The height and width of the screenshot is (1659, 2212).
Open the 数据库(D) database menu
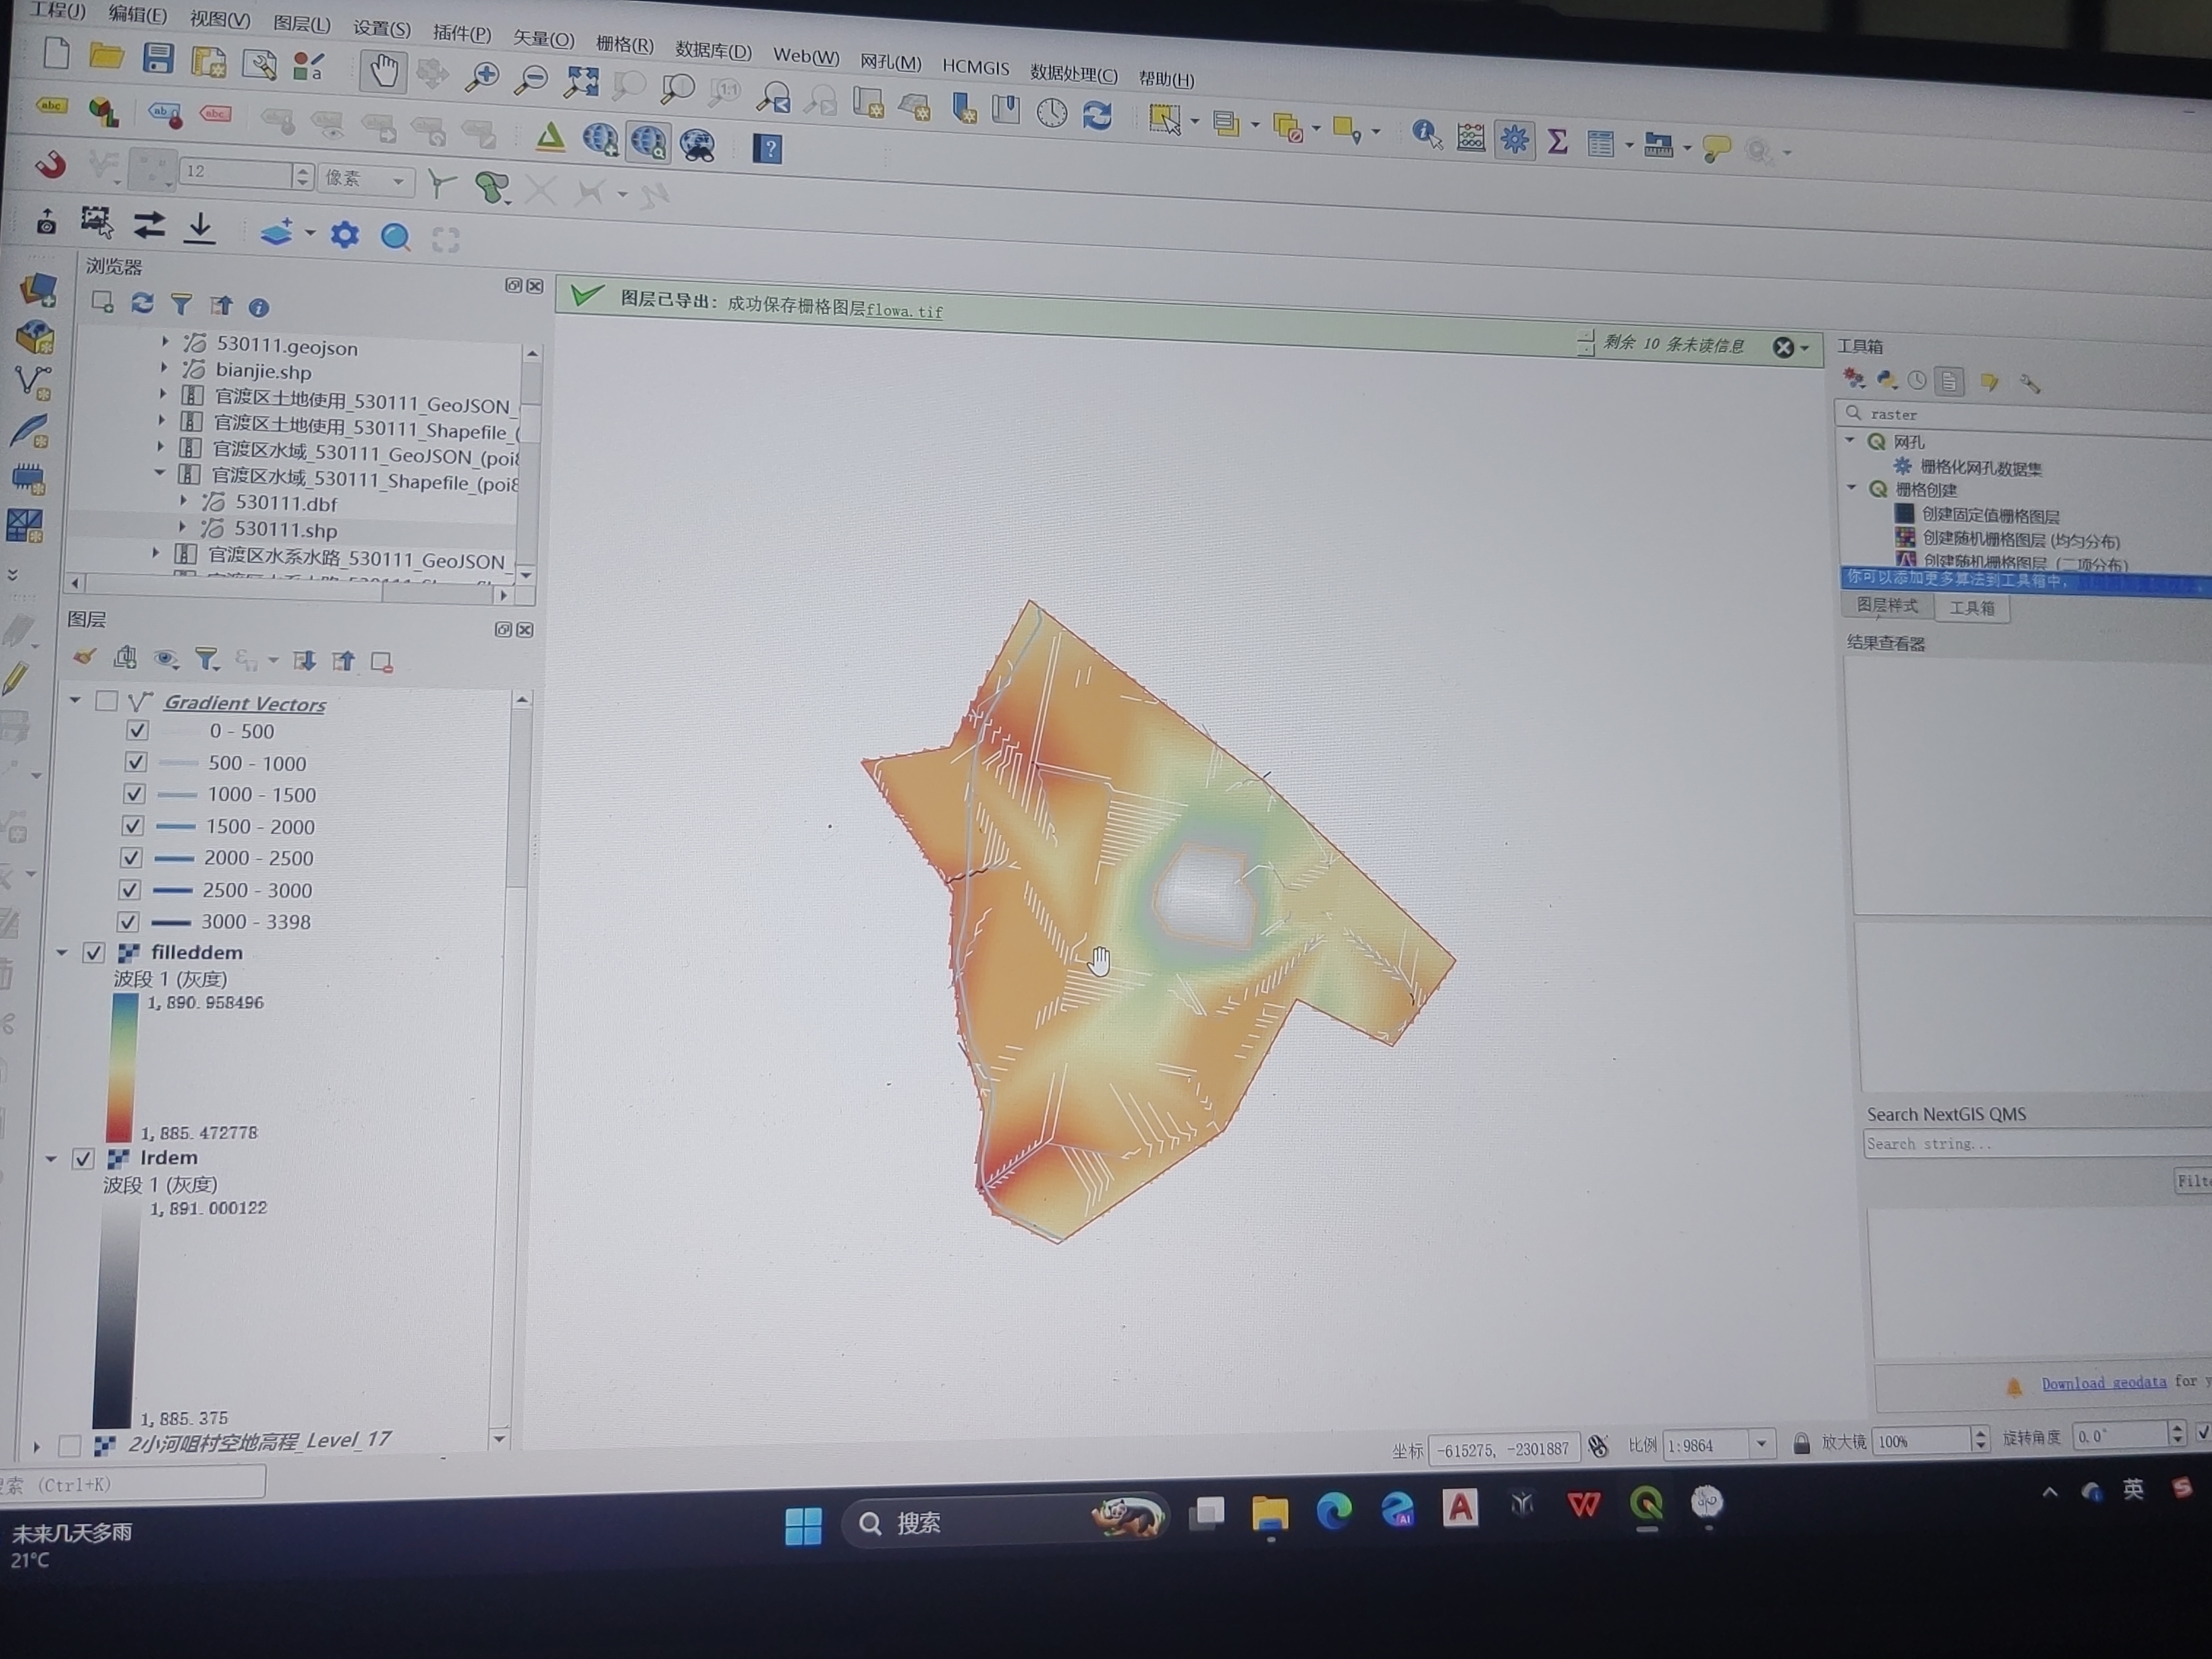coord(713,50)
